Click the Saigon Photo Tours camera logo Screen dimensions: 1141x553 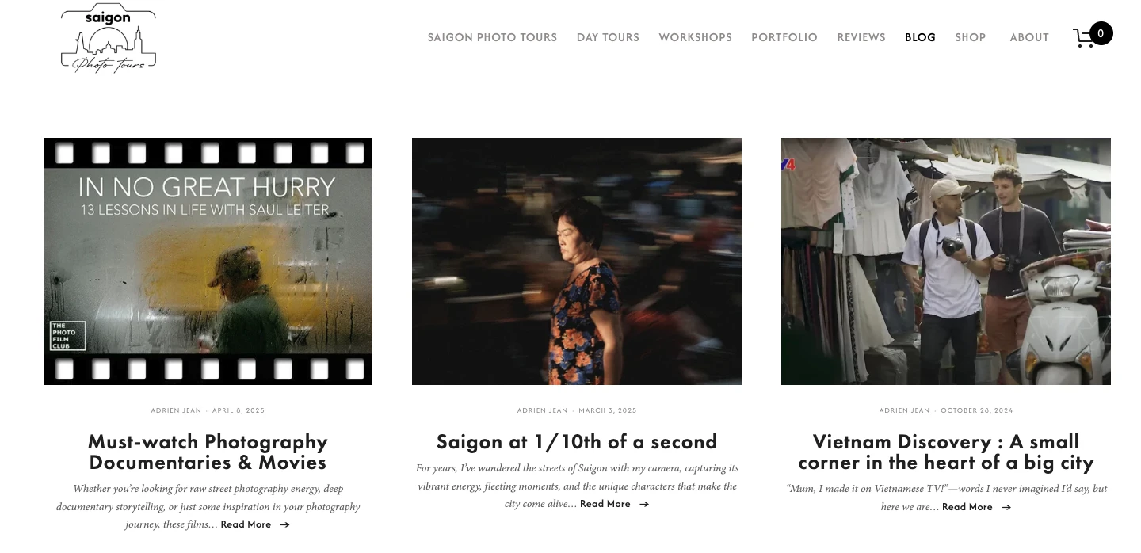click(x=108, y=37)
